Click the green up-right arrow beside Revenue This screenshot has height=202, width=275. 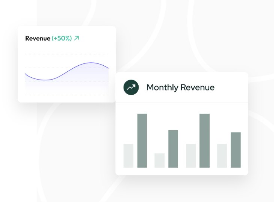[x=77, y=38]
